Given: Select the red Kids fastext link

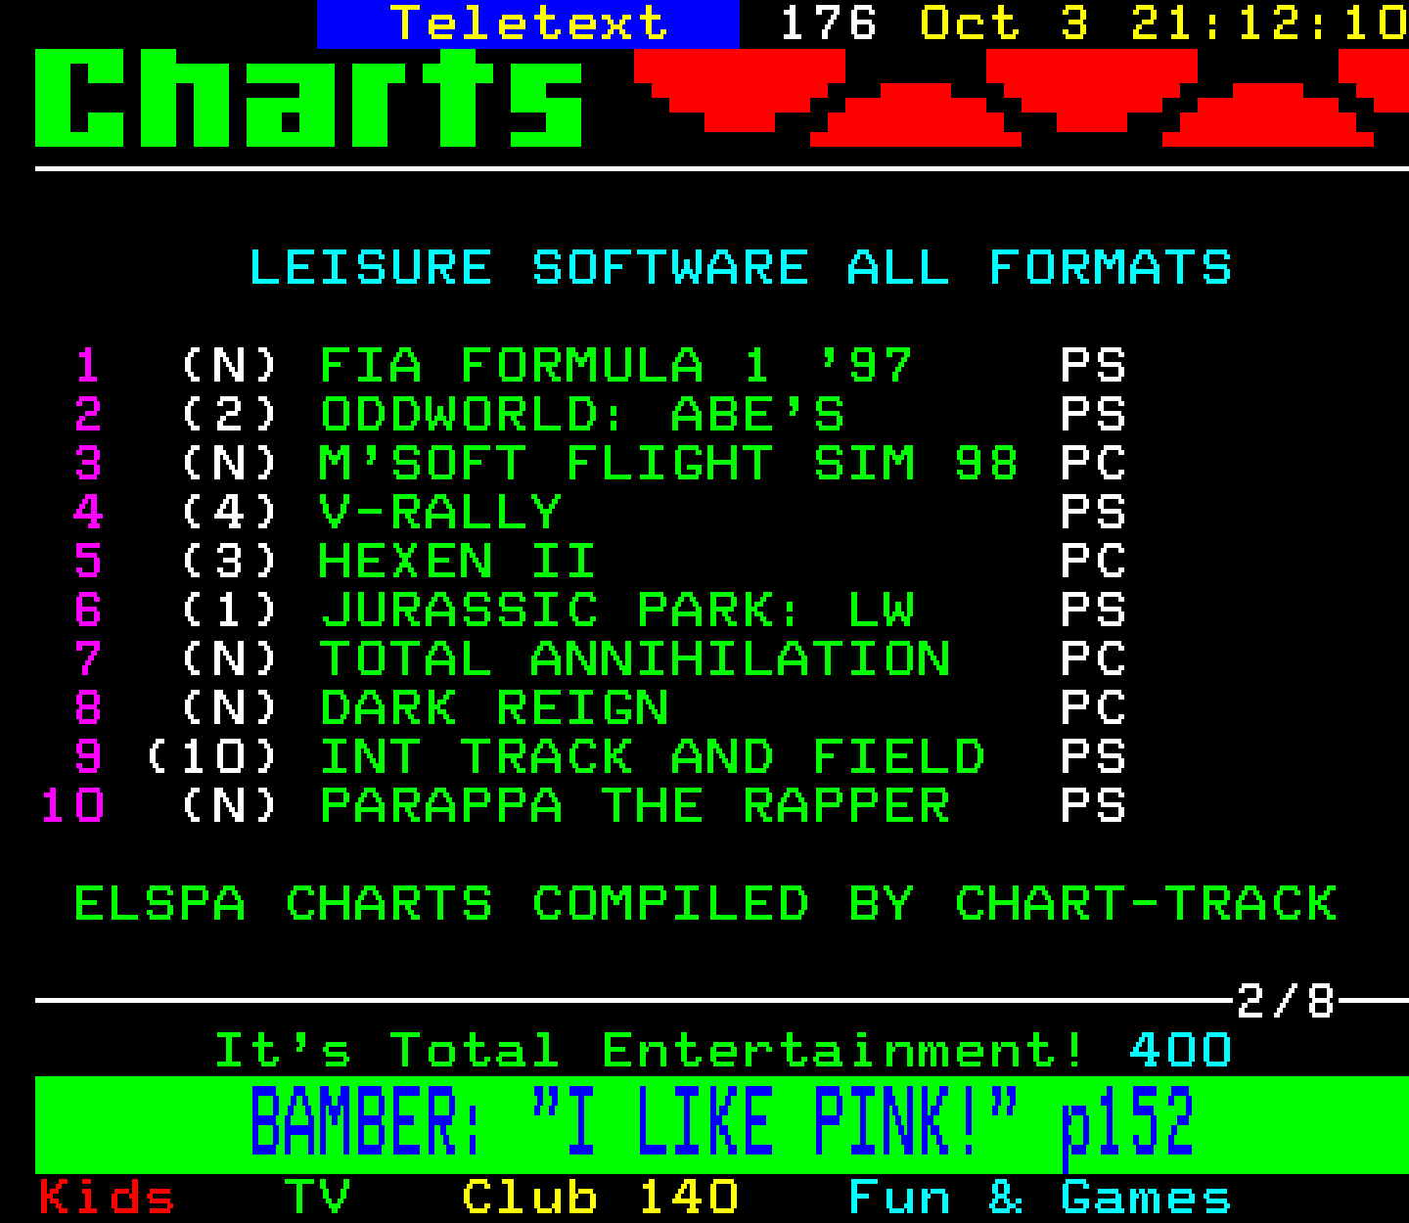Looking at the screenshot, I should pyautogui.click(x=107, y=1198).
